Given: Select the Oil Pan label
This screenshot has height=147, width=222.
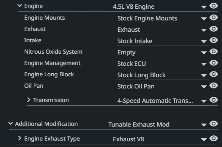Looking at the screenshot, I should [34, 86].
